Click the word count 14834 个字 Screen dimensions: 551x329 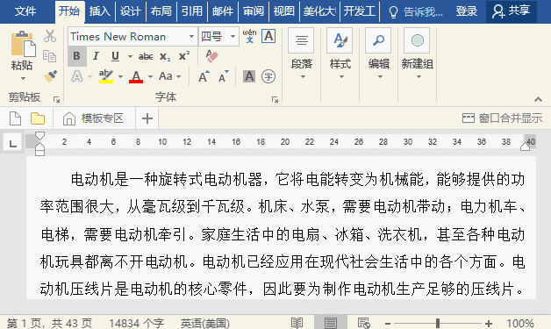pos(136,323)
